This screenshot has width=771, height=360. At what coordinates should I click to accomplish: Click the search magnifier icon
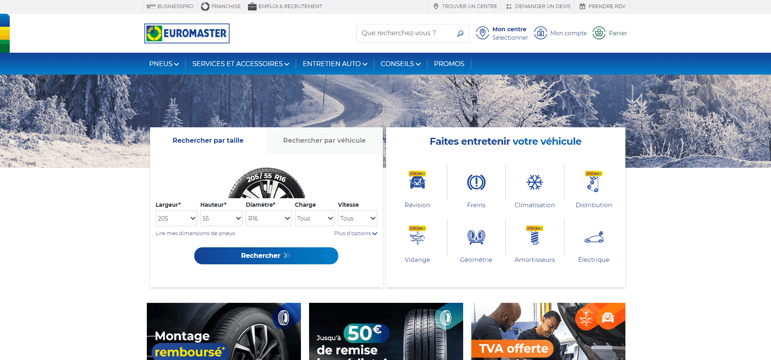(x=460, y=33)
